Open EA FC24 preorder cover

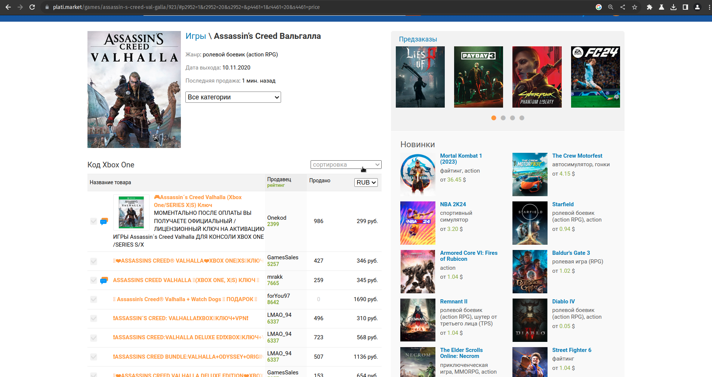click(x=595, y=77)
